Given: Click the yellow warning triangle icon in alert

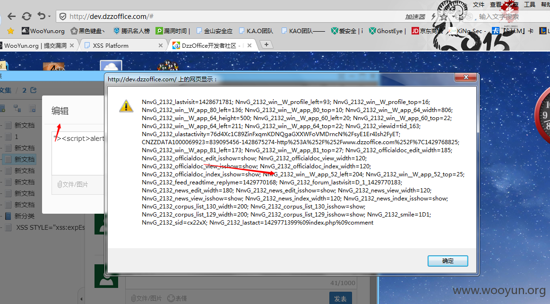Looking at the screenshot, I should (x=126, y=105).
